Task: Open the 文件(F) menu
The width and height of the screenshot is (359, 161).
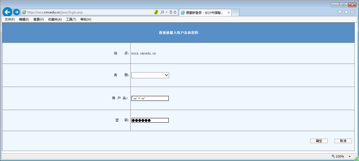Action: coord(10,19)
